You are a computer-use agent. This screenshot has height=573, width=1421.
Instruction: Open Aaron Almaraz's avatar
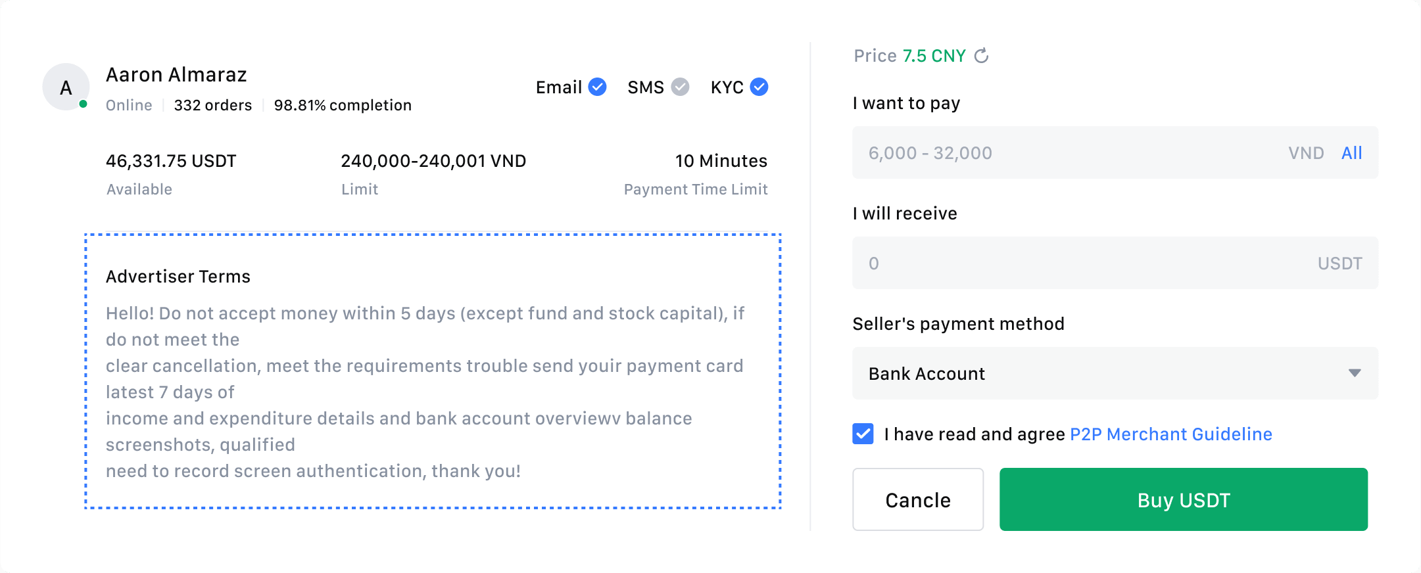click(x=65, y=86)
